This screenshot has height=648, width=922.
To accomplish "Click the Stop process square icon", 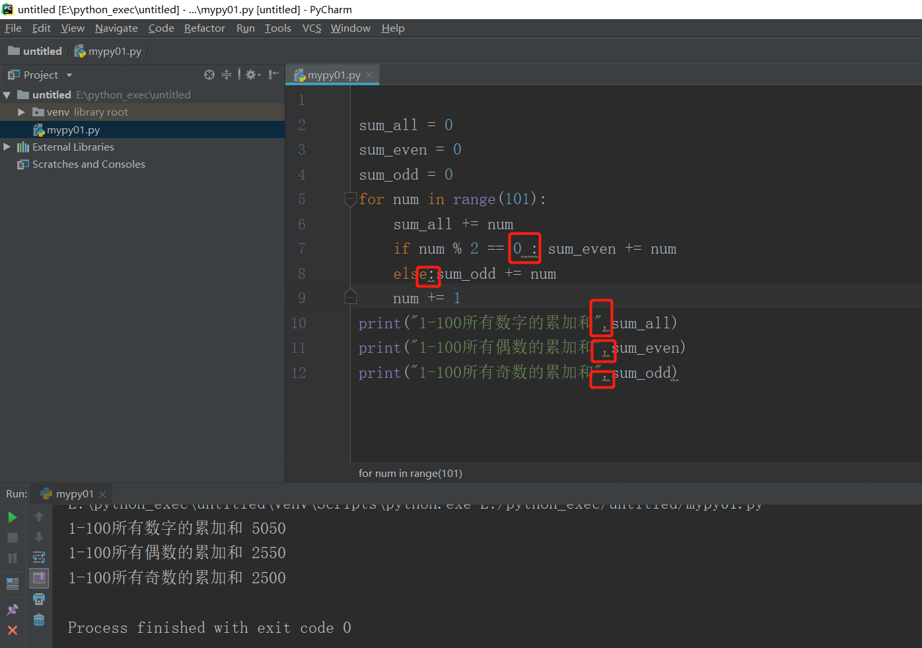I will [13, 538].
